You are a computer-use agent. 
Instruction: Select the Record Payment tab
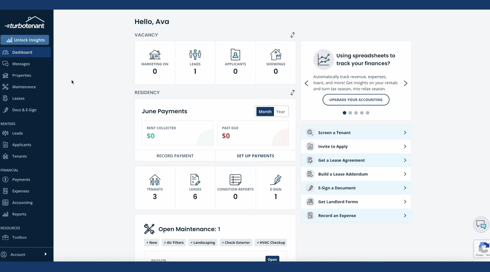tap(175, 155)
